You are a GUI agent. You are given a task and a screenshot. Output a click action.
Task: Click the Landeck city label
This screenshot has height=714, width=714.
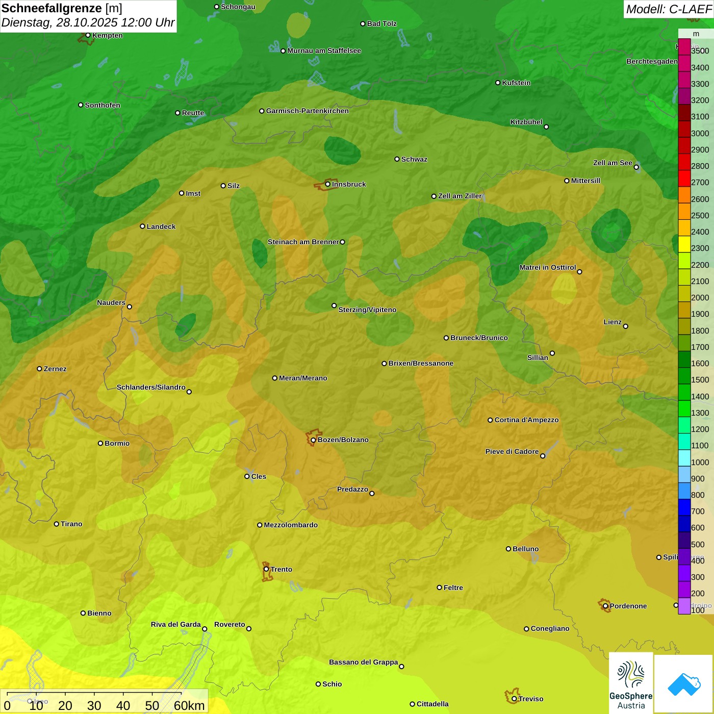click(x=161, y=226)
